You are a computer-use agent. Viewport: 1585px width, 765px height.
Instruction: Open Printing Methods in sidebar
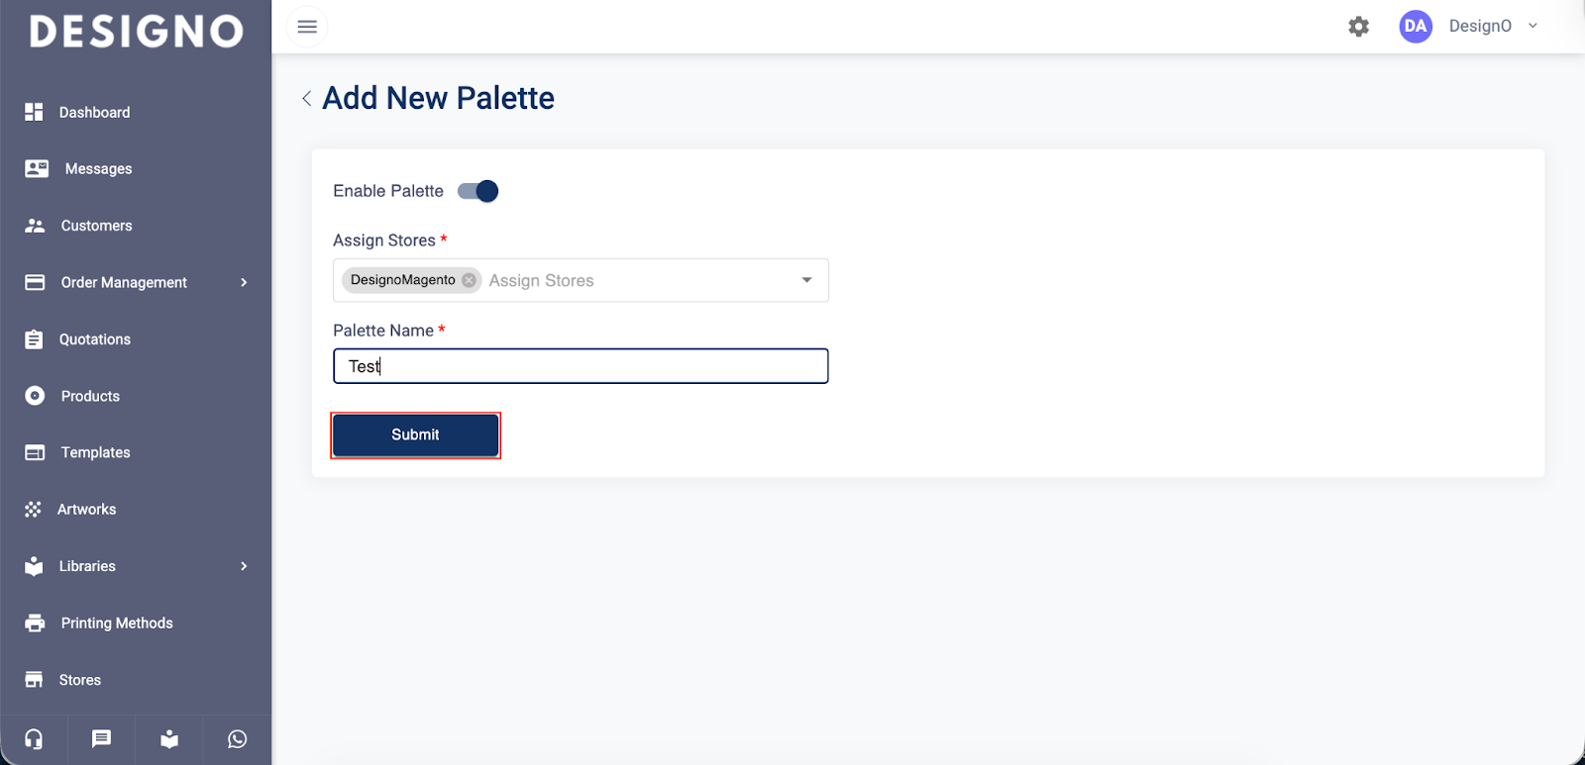[x=117, y=623]
